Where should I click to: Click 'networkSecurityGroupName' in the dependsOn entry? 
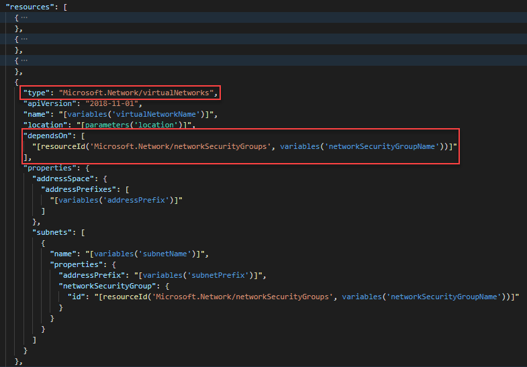(x=382, y=146)
